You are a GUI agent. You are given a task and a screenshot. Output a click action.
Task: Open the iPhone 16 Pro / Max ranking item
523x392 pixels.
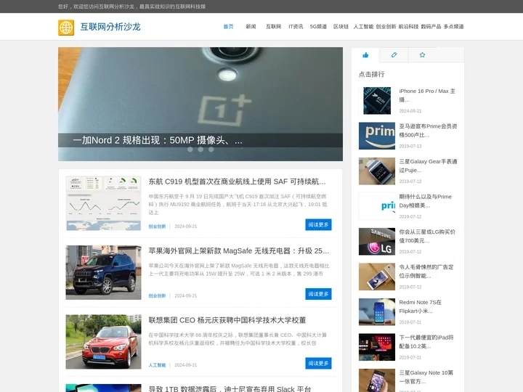(427, 95)
